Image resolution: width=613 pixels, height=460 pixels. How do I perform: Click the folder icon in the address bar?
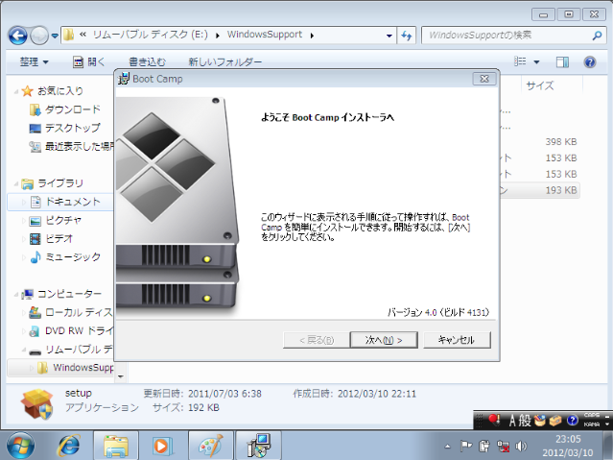pos(69,35)
